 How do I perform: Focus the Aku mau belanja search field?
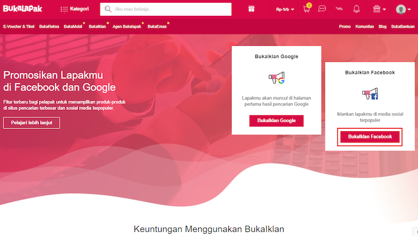(x=166, y=10)
